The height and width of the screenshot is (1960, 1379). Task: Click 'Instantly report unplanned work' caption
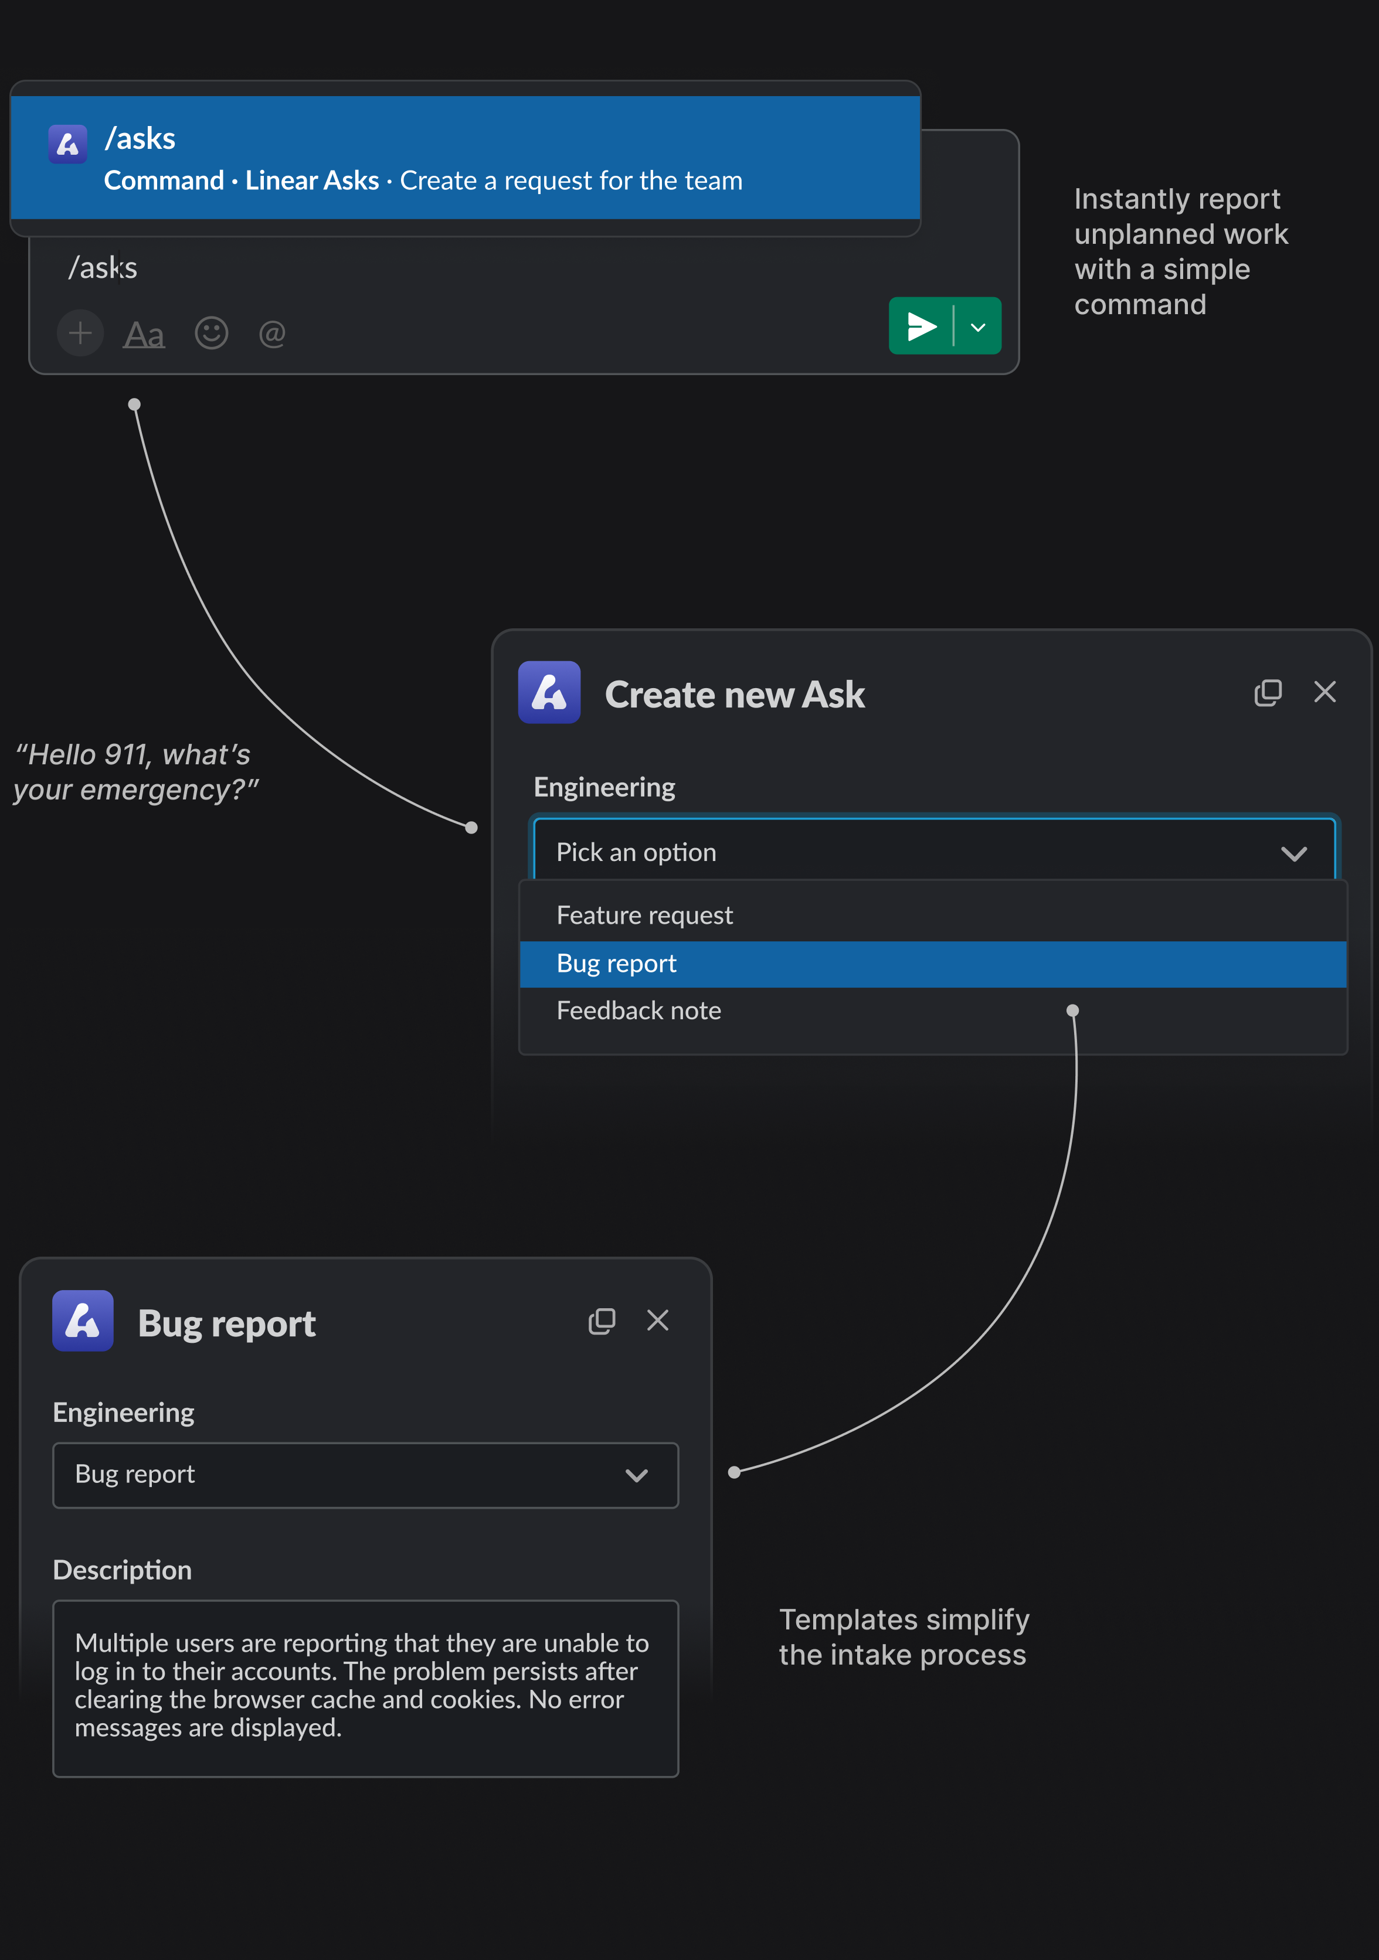tap(1182, 252)
